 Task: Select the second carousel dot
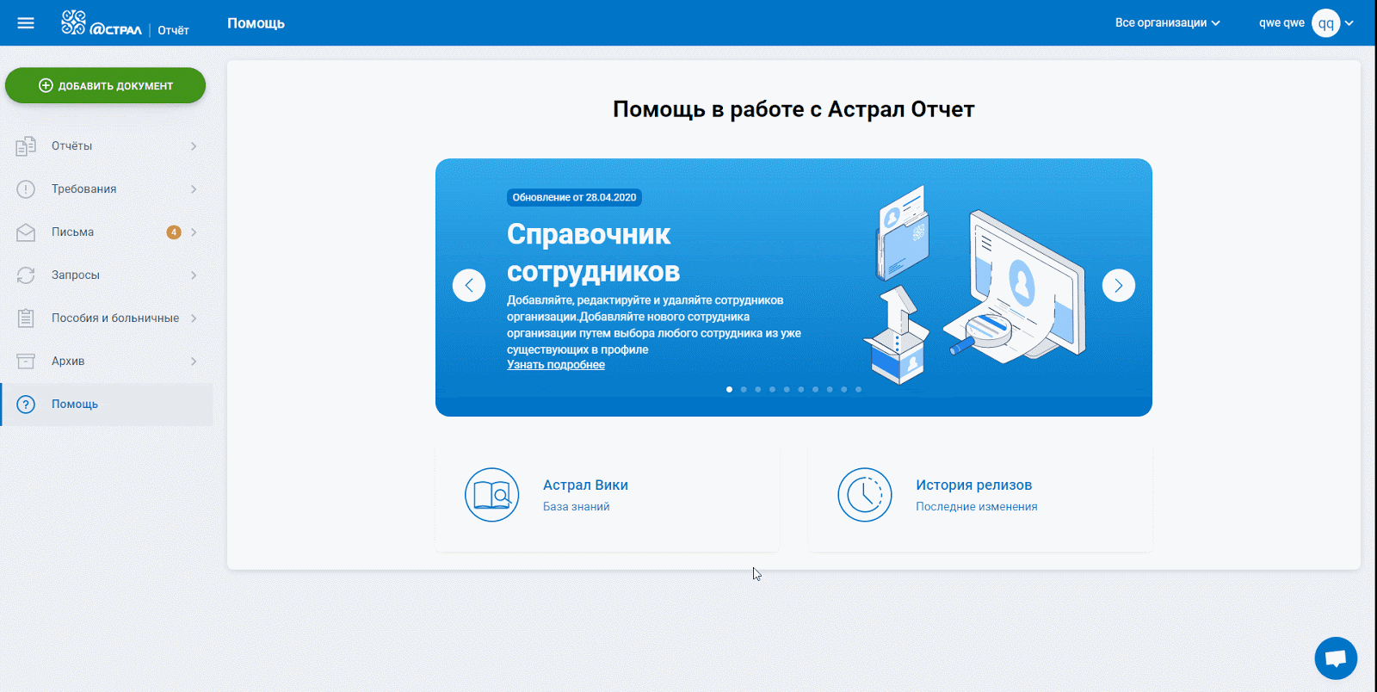click(744, 390)
